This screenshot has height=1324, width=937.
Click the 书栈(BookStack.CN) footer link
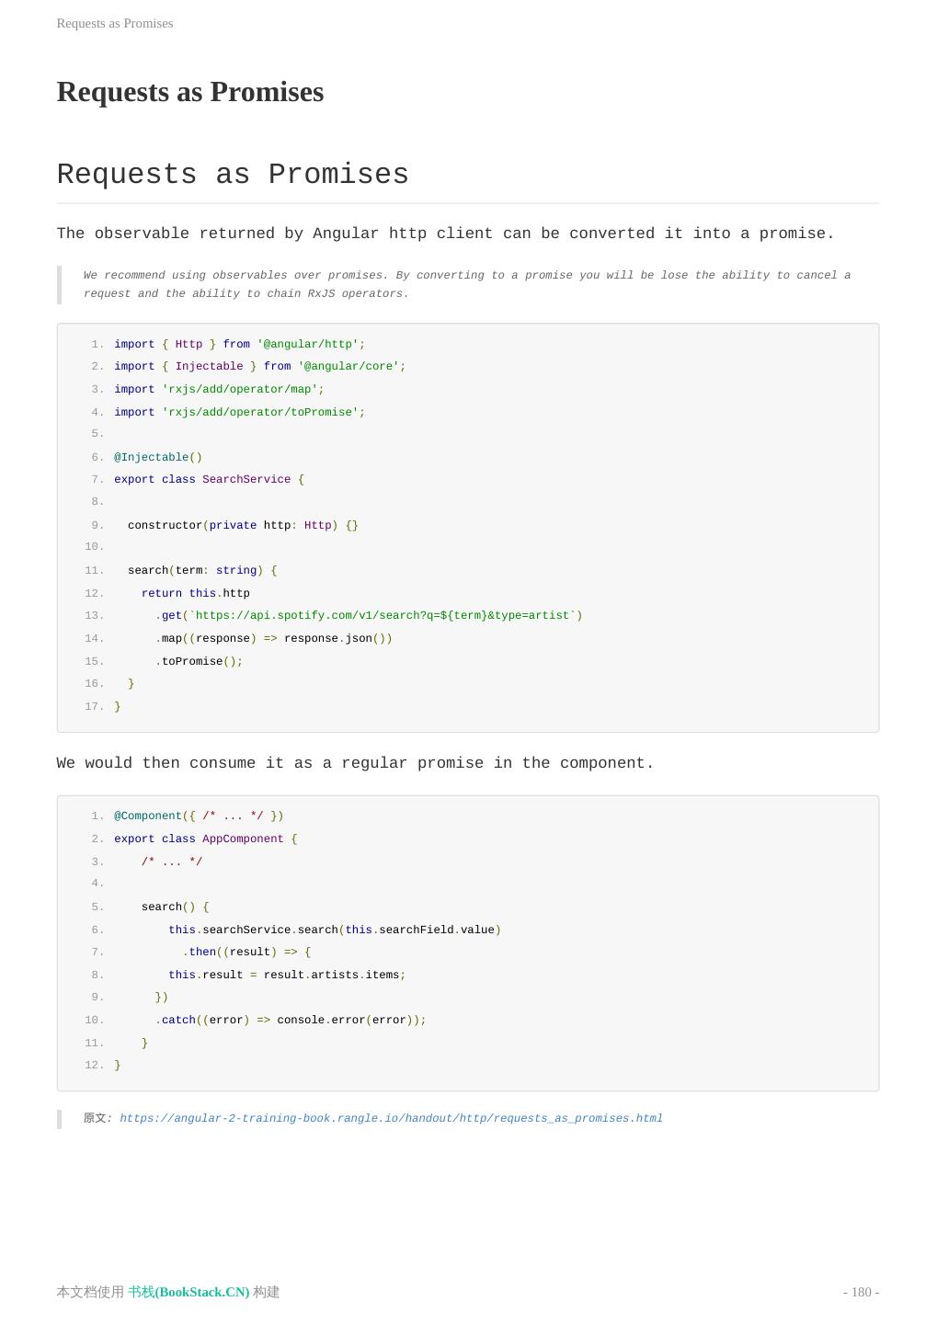coord(189,1292)
